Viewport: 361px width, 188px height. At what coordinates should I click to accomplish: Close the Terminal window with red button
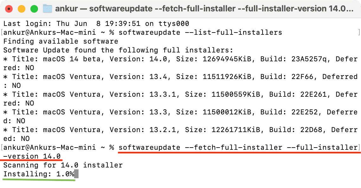(9, 9)
